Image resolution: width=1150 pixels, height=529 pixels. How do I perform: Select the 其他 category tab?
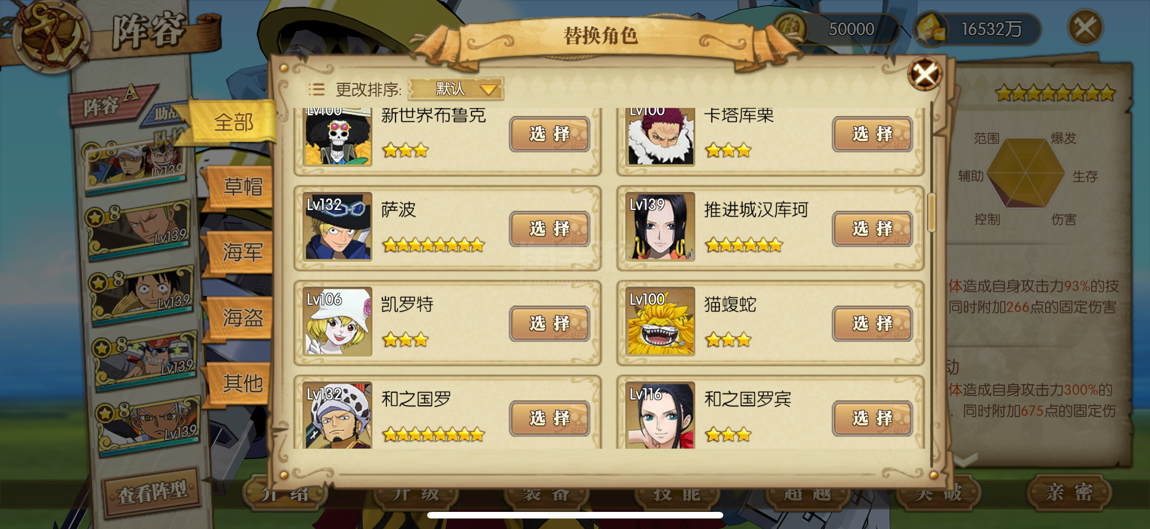(x=243, y=383)
